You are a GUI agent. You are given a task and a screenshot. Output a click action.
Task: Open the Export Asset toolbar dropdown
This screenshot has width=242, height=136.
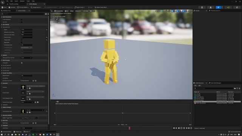point(79,7)
